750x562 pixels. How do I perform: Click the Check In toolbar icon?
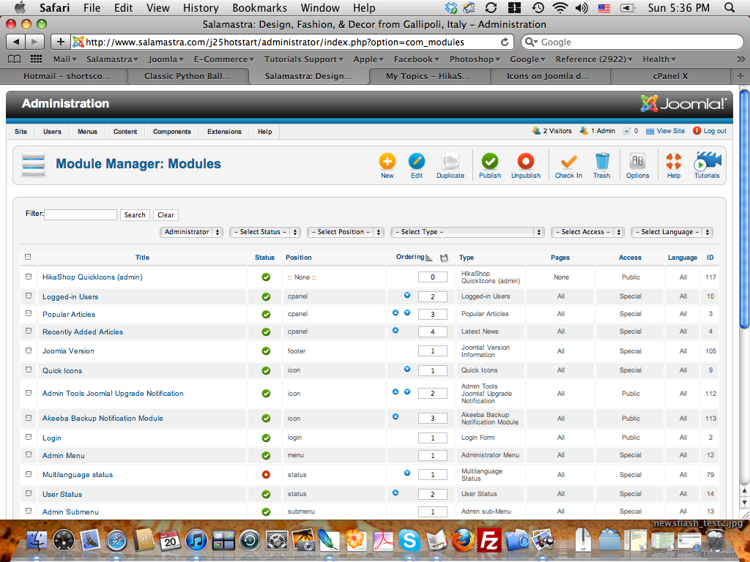pyautogui.click(x=568, y=162)
